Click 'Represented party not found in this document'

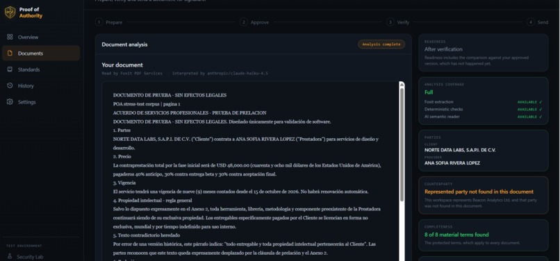click(479, 192)
